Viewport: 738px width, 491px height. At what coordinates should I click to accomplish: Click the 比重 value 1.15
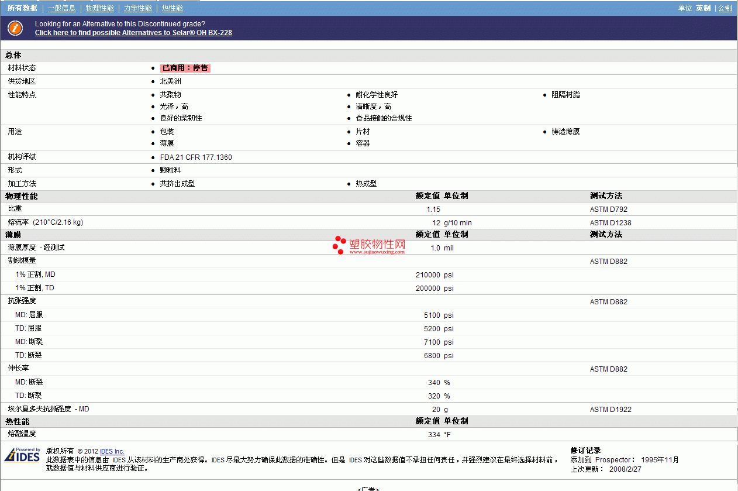433,210
